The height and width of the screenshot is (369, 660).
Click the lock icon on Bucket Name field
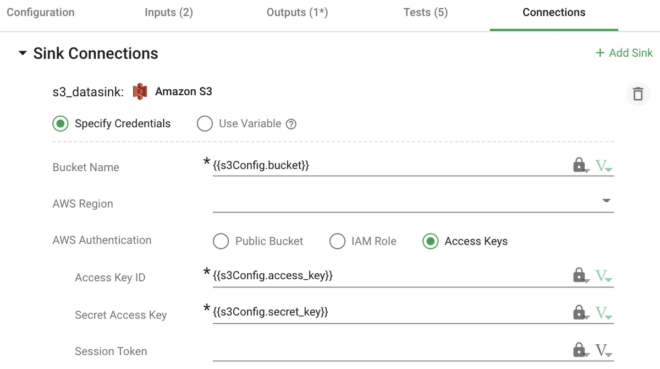(x=580, y=165)
